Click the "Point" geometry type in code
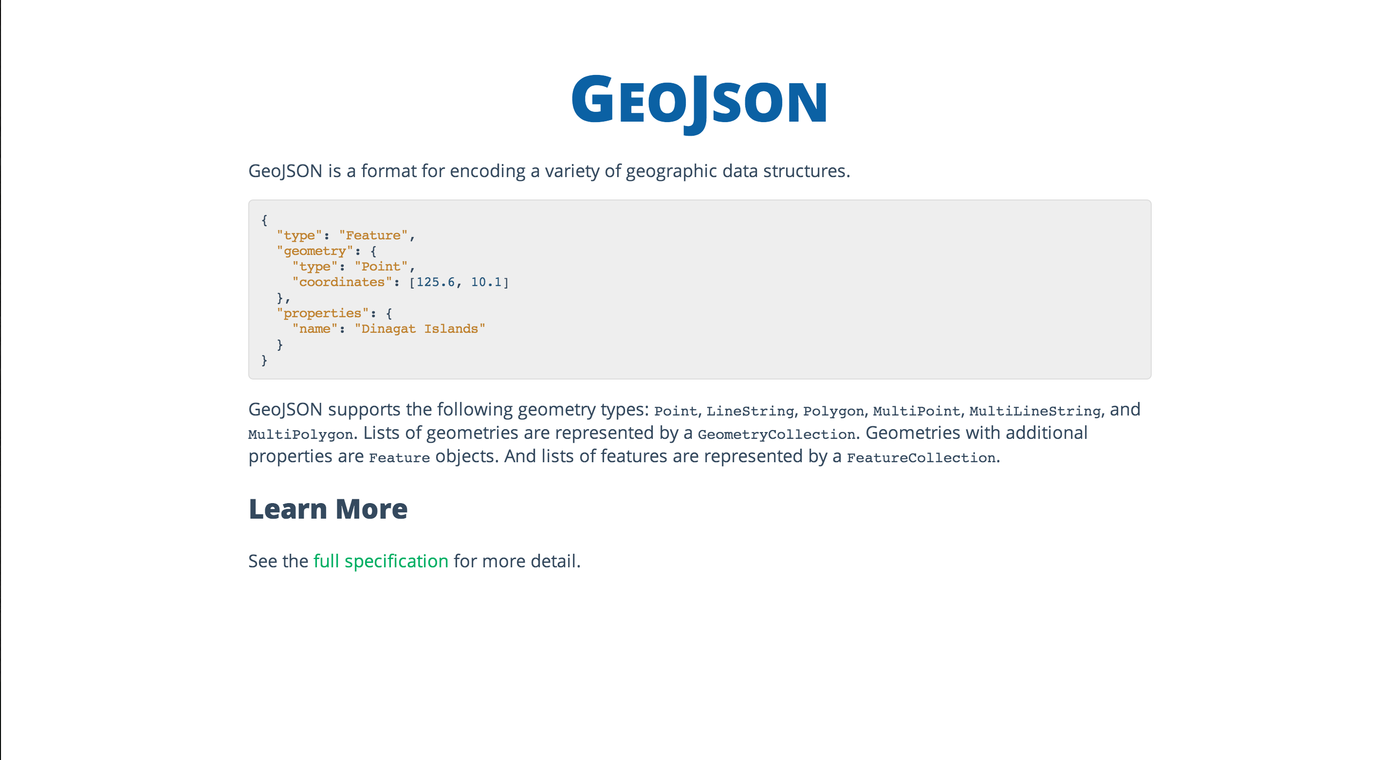 point(381,266)
